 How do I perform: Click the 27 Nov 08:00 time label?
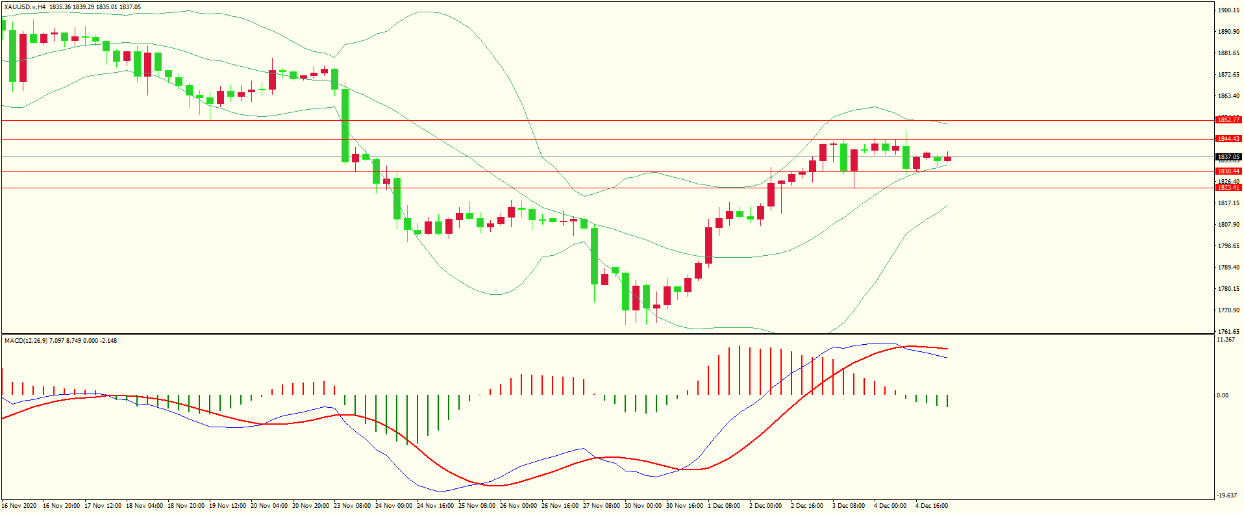[x=602, y=506]
